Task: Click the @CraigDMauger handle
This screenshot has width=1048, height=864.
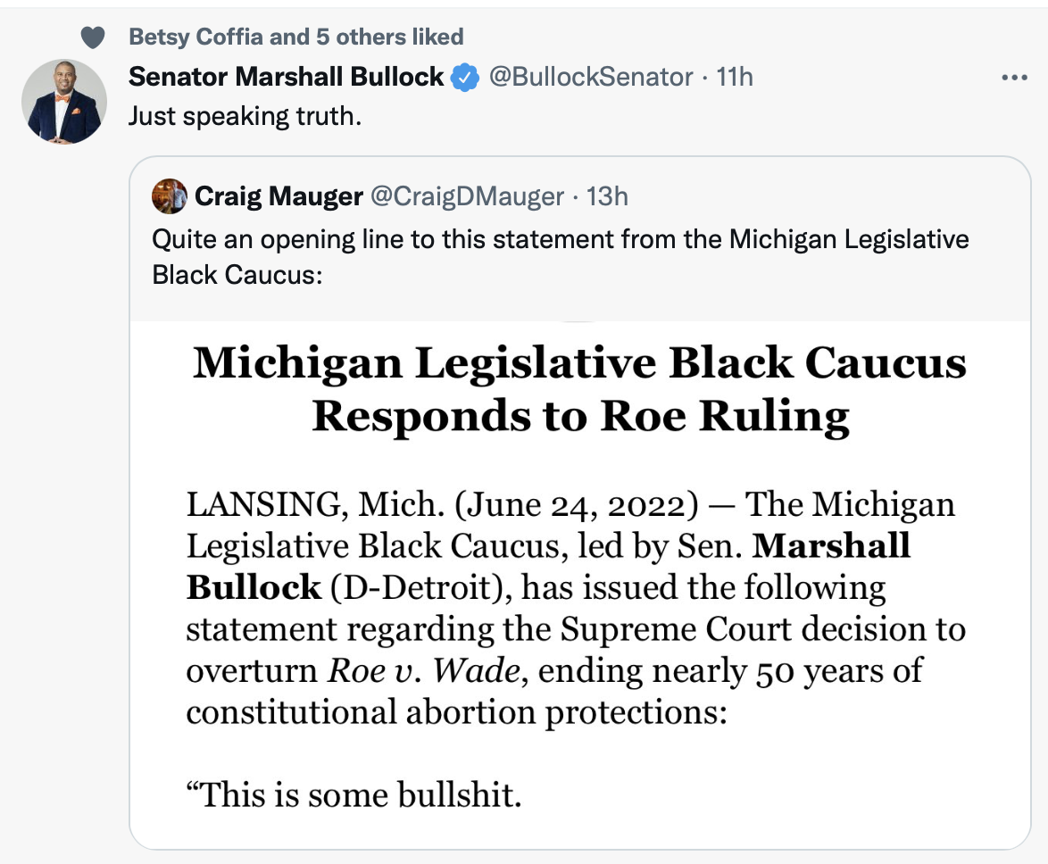Action: (x=467, y=196)
